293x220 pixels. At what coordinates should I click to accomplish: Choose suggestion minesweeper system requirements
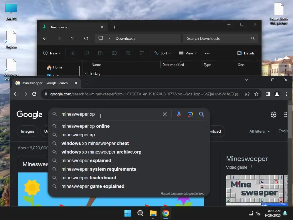pos(129,169)
